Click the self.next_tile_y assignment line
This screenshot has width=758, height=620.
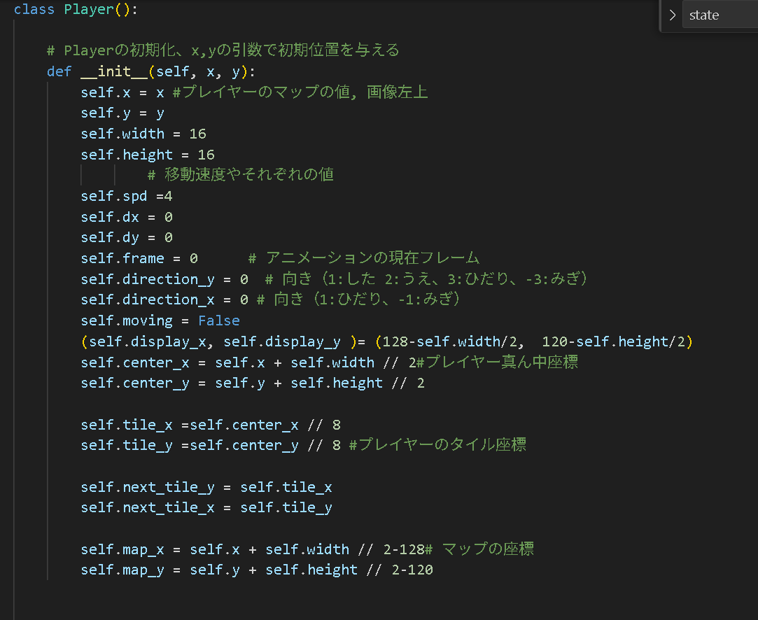206,487
